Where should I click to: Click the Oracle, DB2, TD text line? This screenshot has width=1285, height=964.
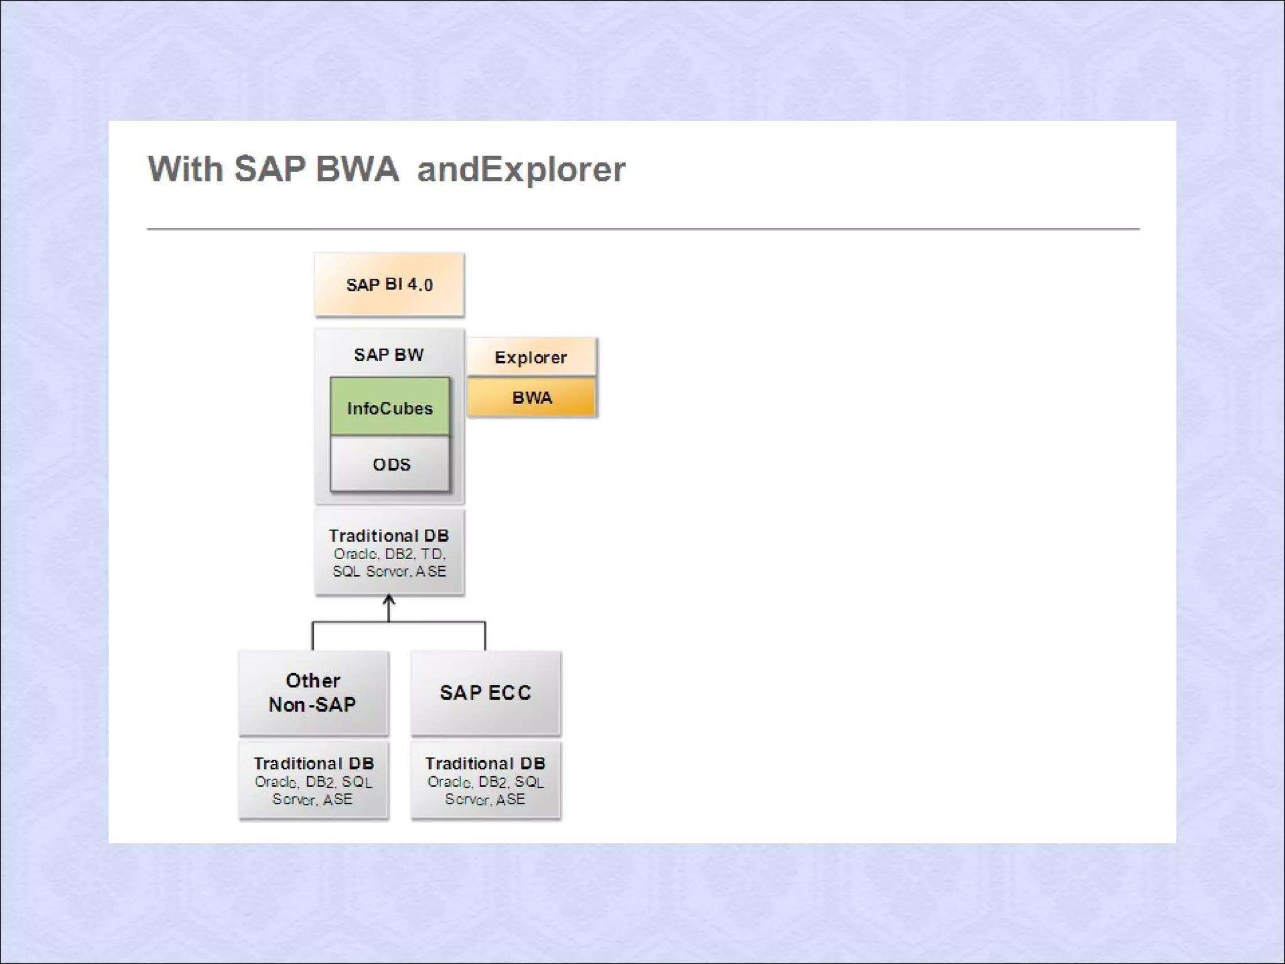(390, 554)
